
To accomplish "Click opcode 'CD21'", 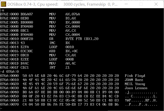I will coord(25,67).
